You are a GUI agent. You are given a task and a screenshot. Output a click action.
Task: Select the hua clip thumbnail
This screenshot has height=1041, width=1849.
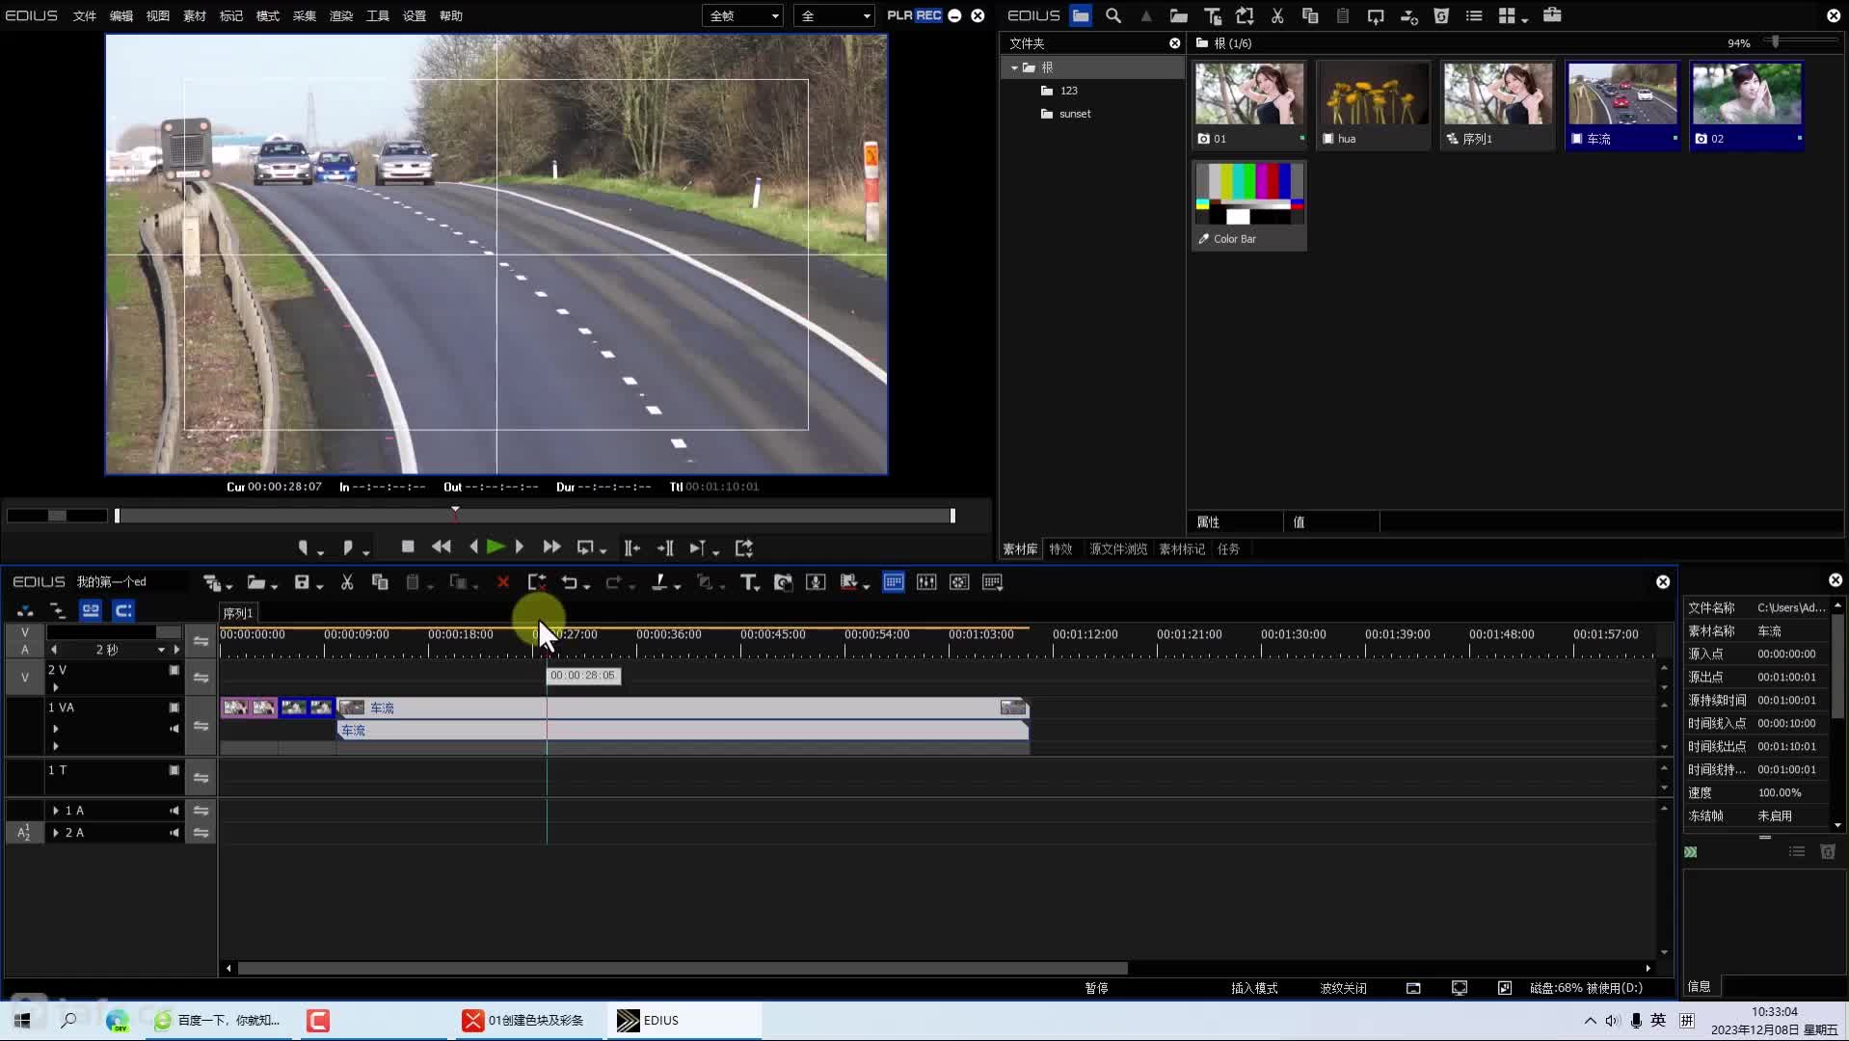(1374, 105)
